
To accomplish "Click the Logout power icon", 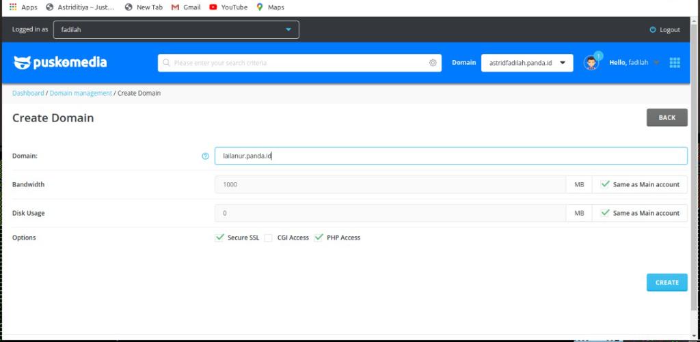I will [x=653, y=30].
